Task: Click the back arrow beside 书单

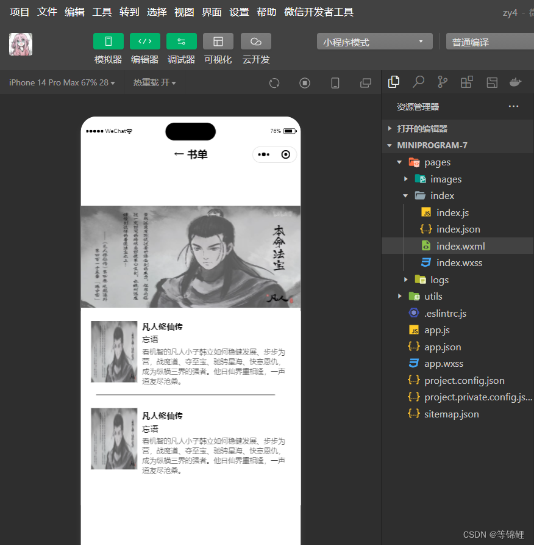Action: [179, 154]
